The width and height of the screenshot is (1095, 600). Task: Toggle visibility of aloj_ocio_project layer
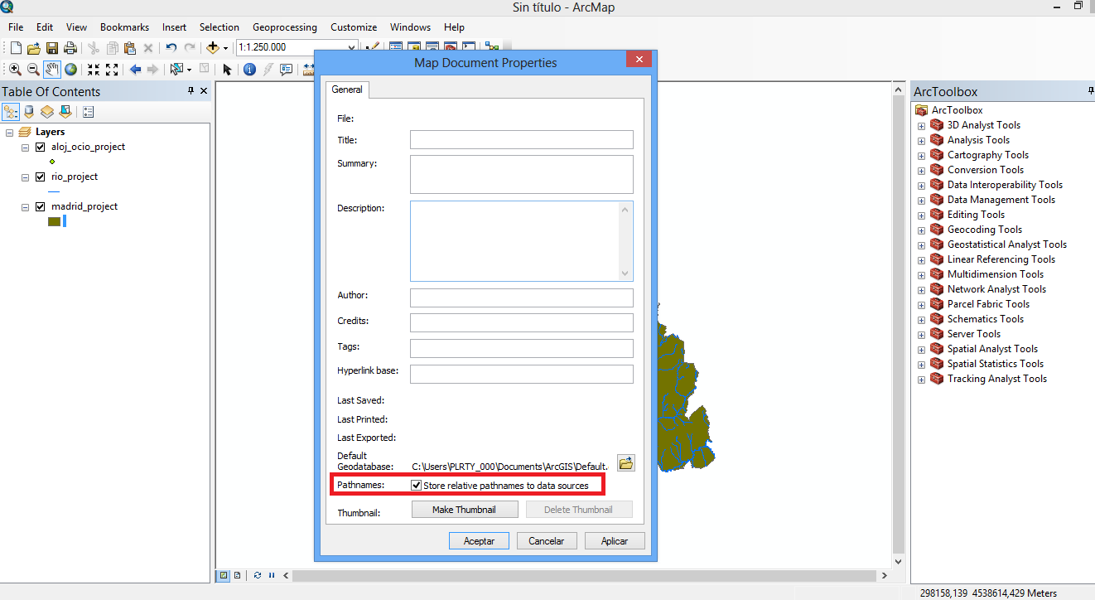(x=40, y=147)
